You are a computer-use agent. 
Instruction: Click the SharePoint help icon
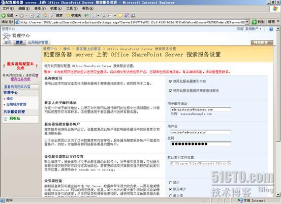271,29
